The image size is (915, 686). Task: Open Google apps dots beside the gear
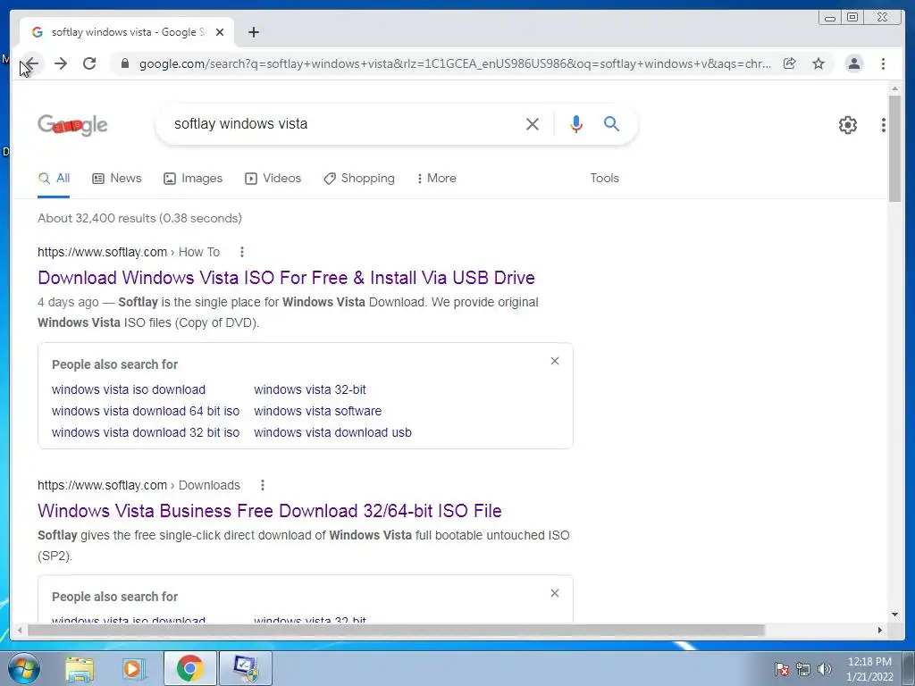point(884,125)
